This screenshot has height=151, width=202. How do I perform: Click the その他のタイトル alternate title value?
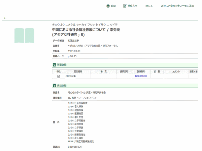(87, 93)
